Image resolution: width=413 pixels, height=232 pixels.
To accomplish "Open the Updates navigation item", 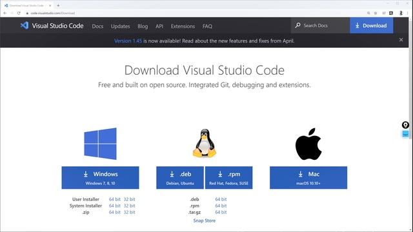I will 121,26.
